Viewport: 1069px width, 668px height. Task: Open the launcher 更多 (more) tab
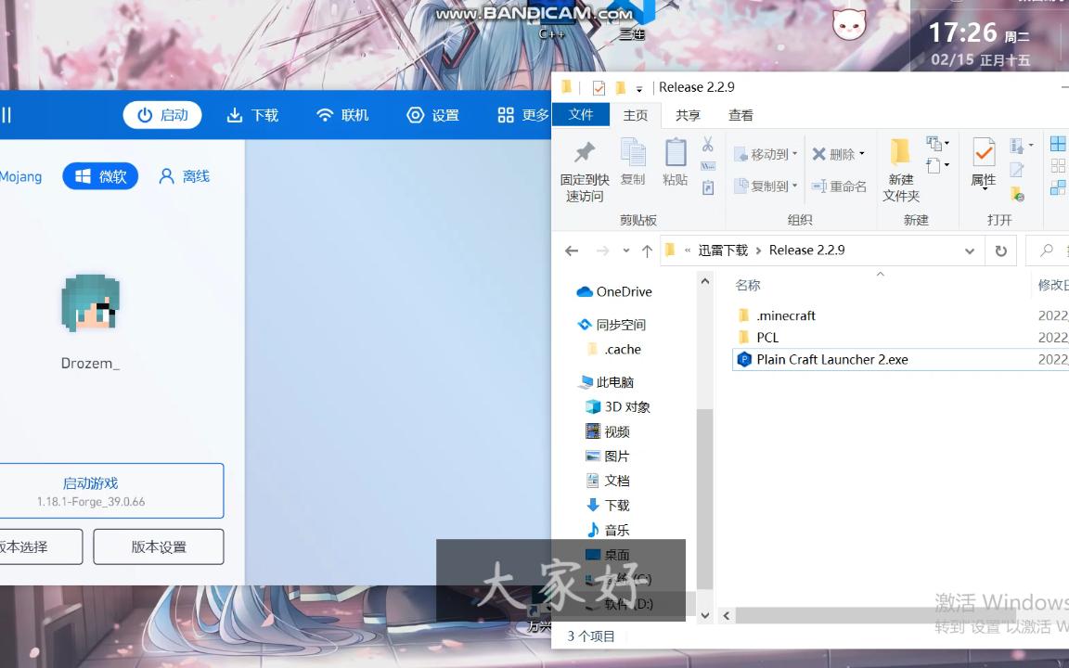pyautogui.click(x=522, y=115)
